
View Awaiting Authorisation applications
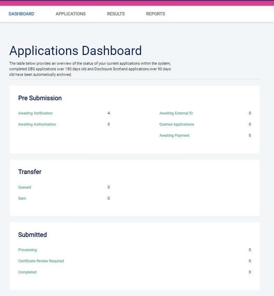click(37, 124)
